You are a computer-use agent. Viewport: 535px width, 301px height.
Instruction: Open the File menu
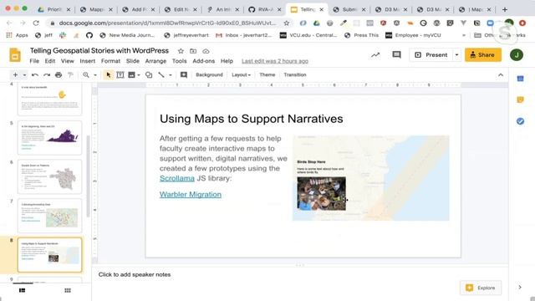pos(34,61)
